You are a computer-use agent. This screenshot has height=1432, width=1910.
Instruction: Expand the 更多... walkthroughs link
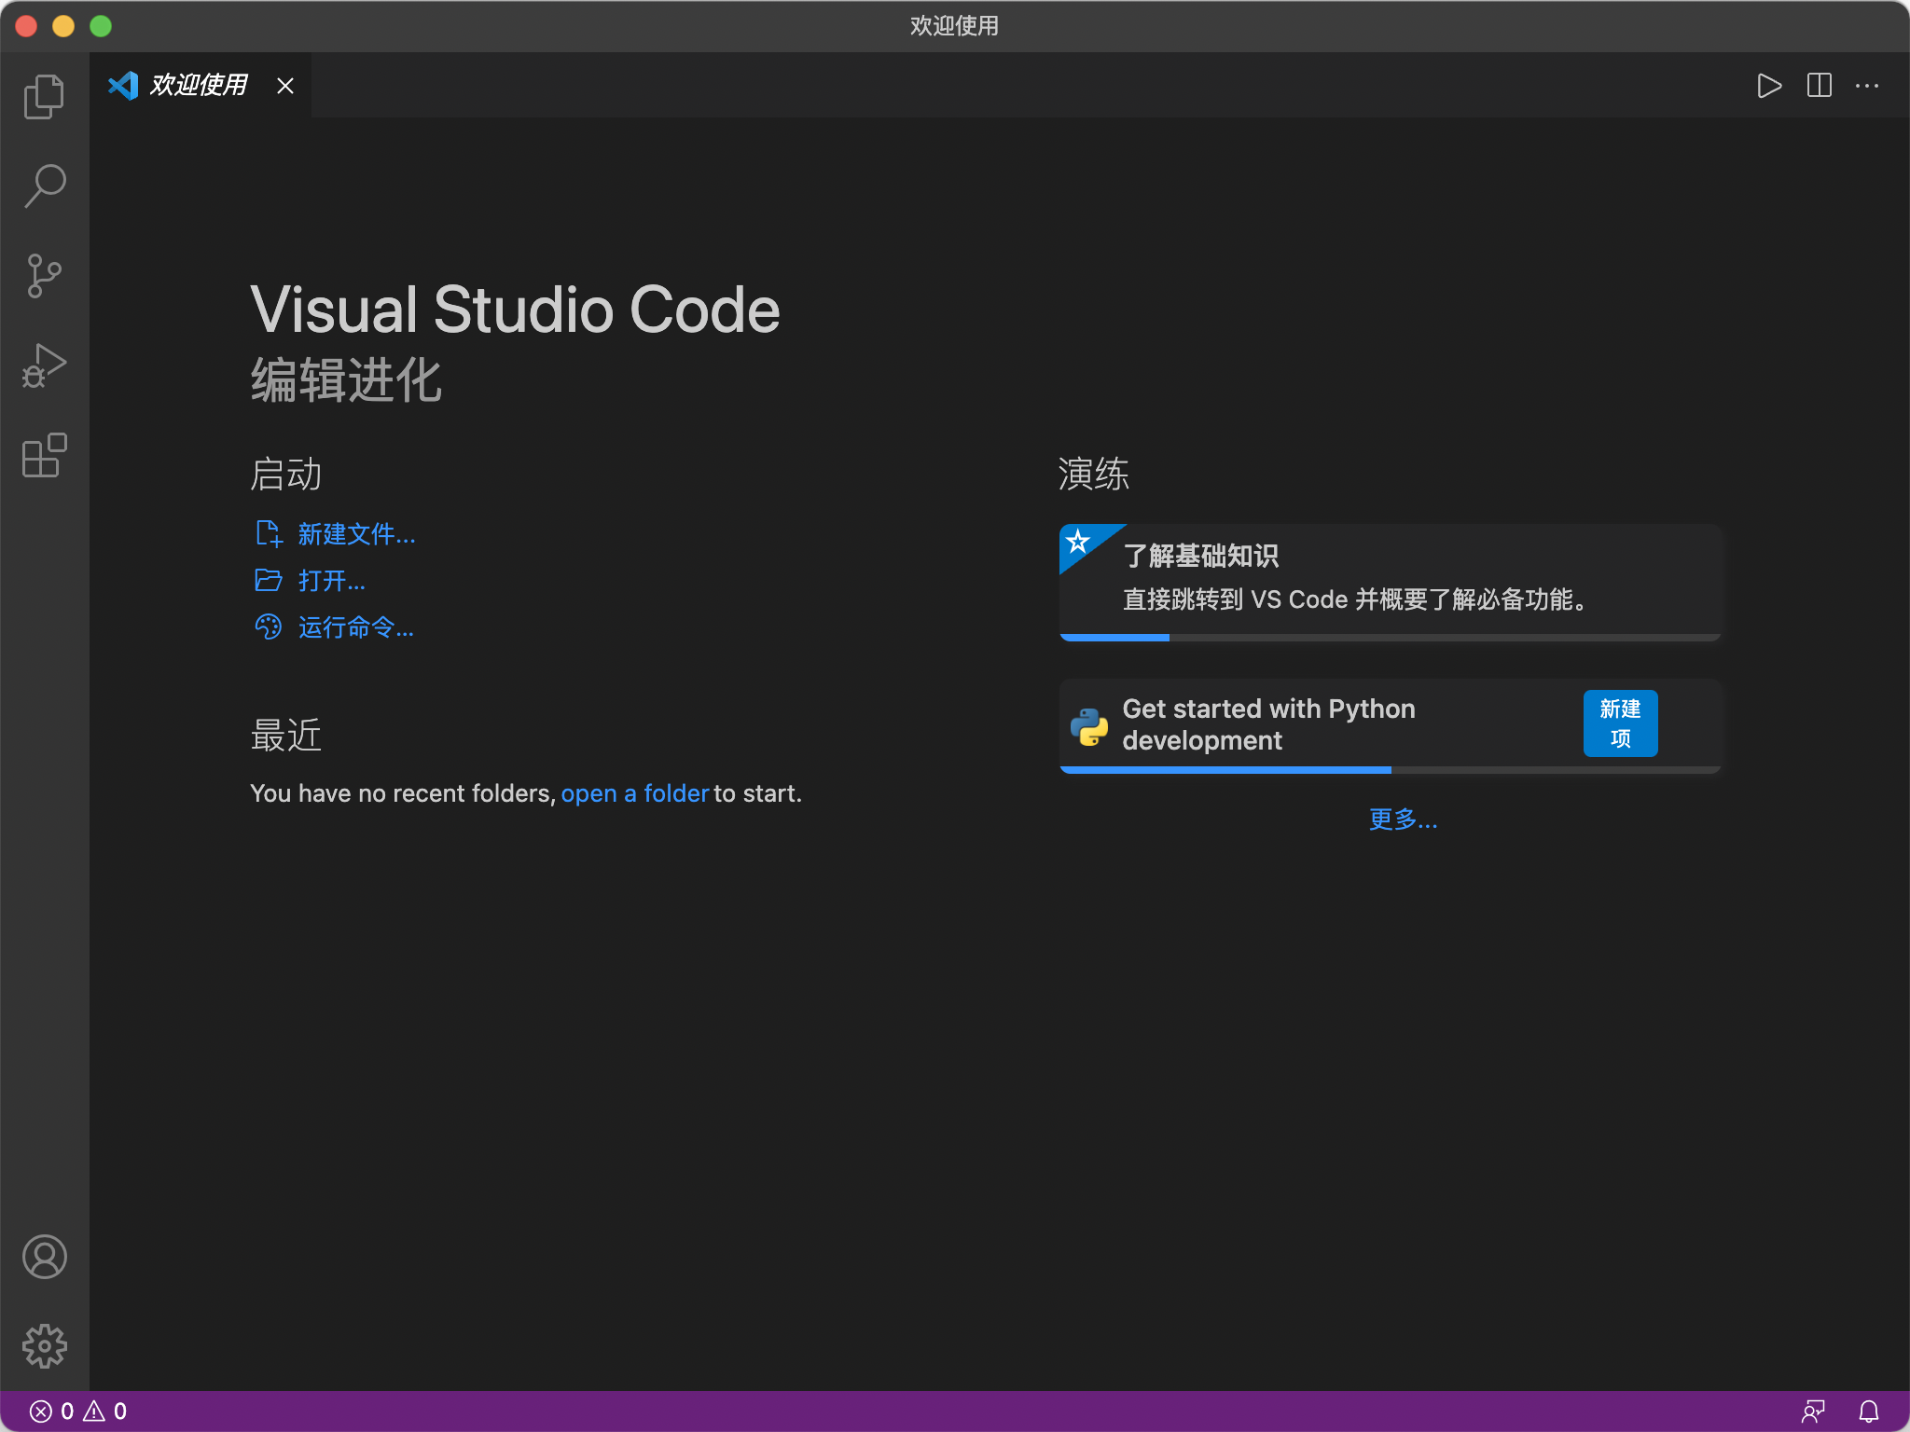point(1402,819)
